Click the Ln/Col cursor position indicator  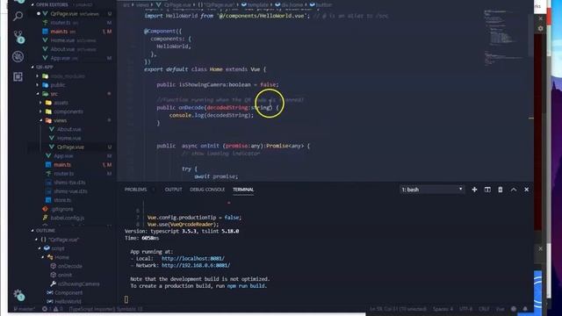coord(398,309)
